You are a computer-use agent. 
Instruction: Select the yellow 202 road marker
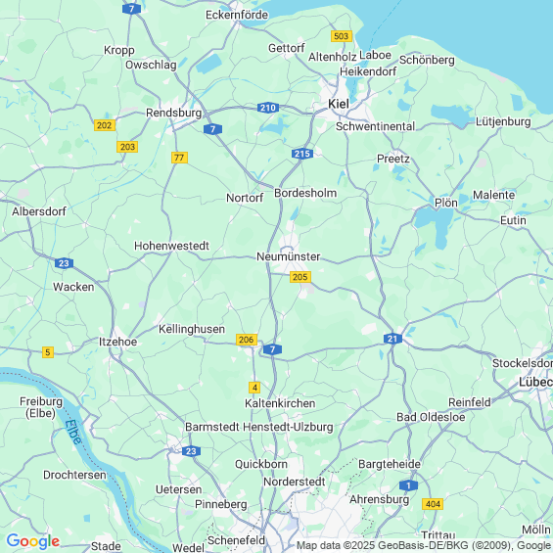pos(105,125)
